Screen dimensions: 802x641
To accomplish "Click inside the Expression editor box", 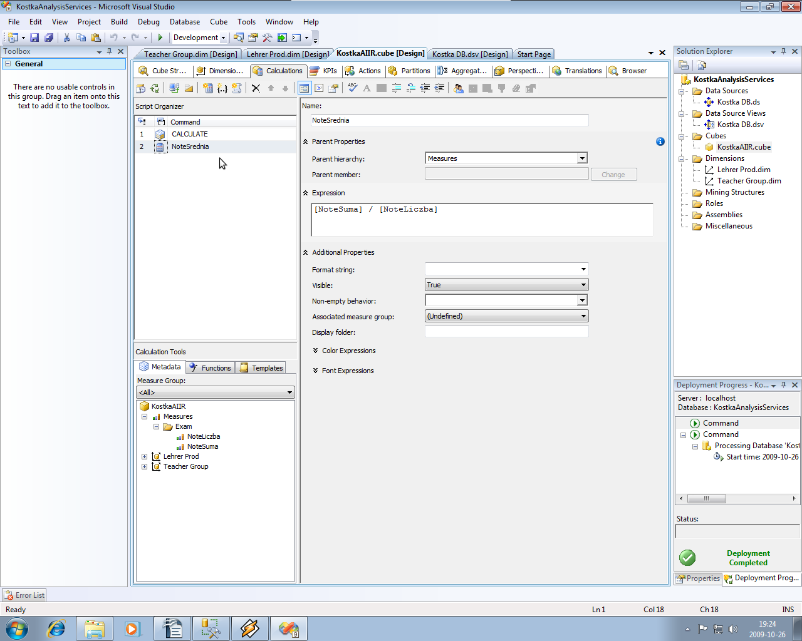I will coord(481,220).
